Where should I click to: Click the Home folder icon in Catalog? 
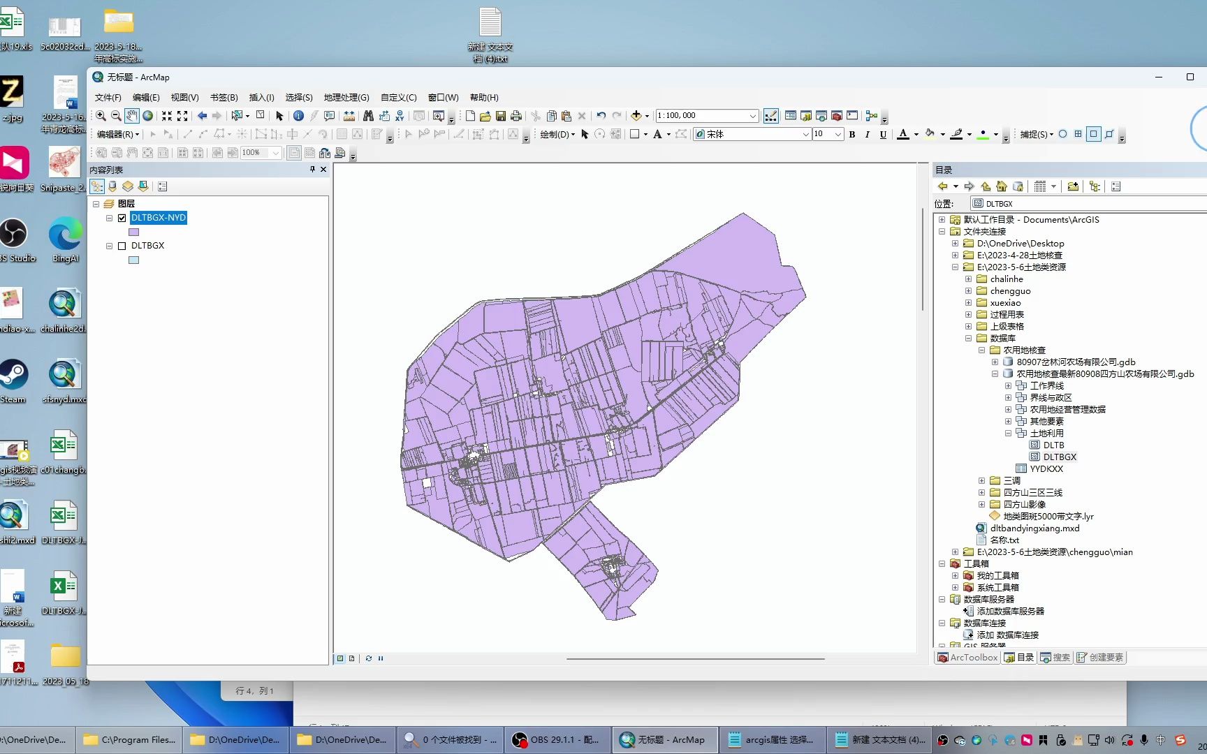coord(1002,186)
